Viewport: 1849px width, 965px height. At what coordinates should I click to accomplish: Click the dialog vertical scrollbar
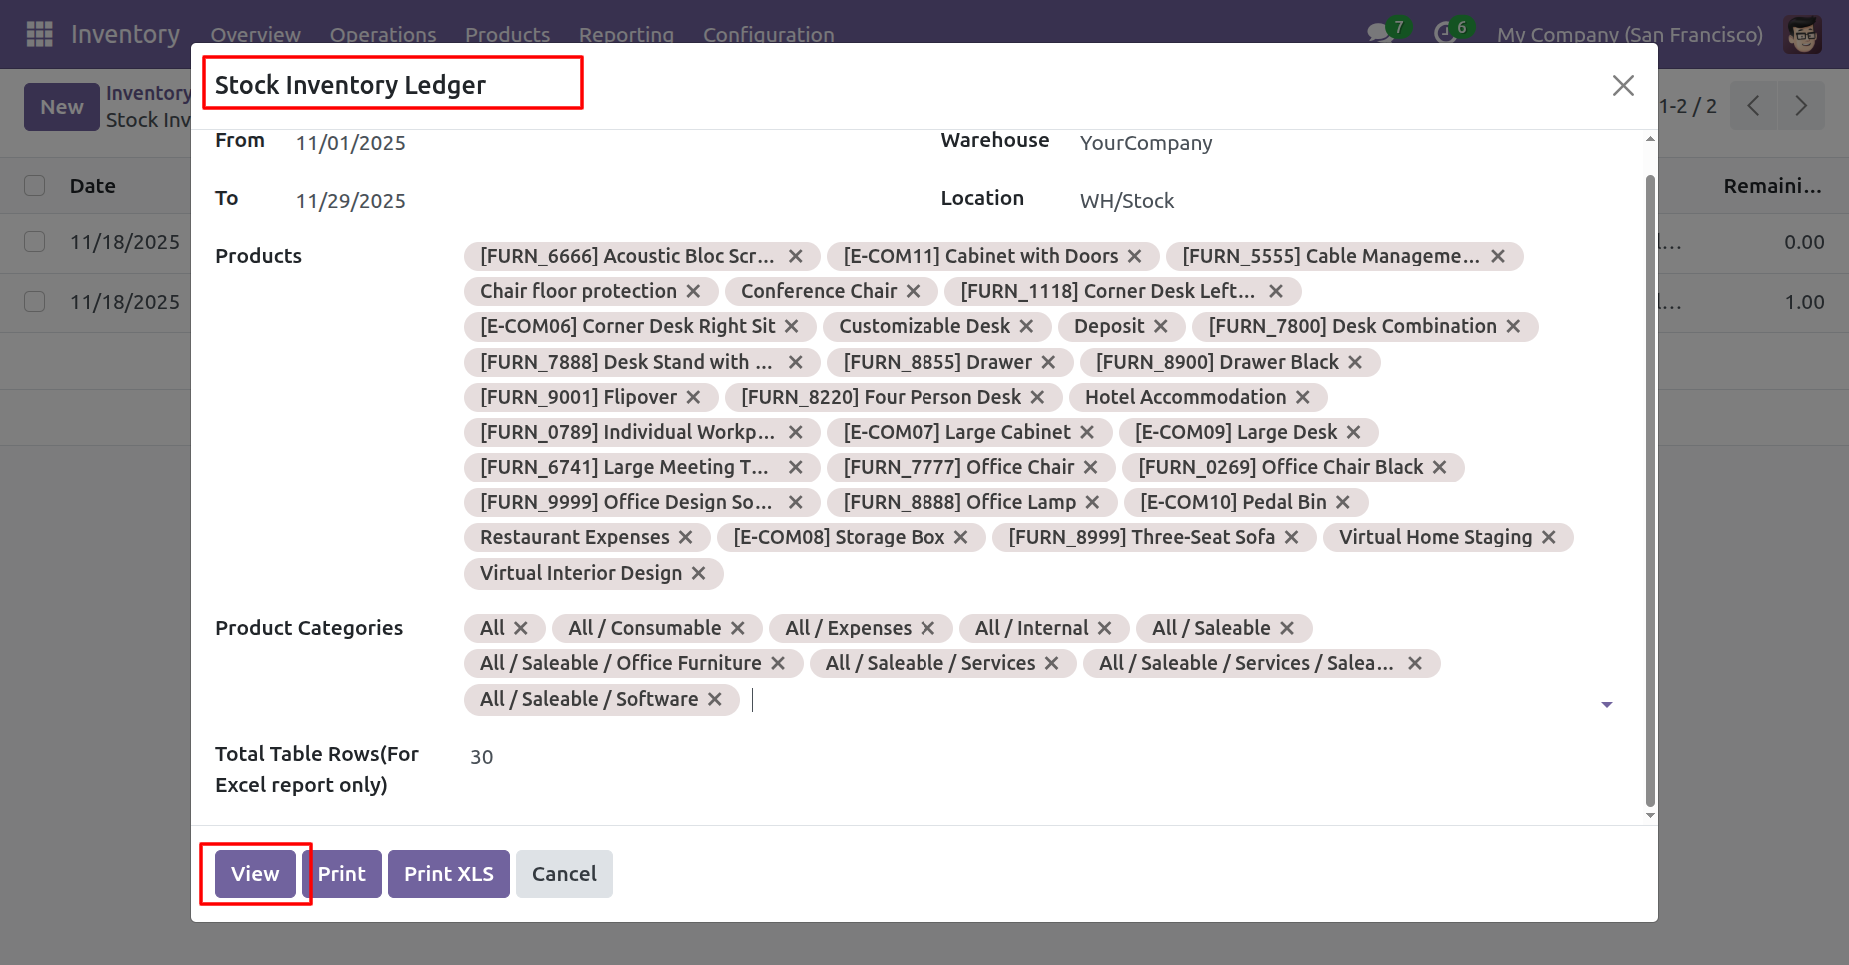coord(1650,489)
